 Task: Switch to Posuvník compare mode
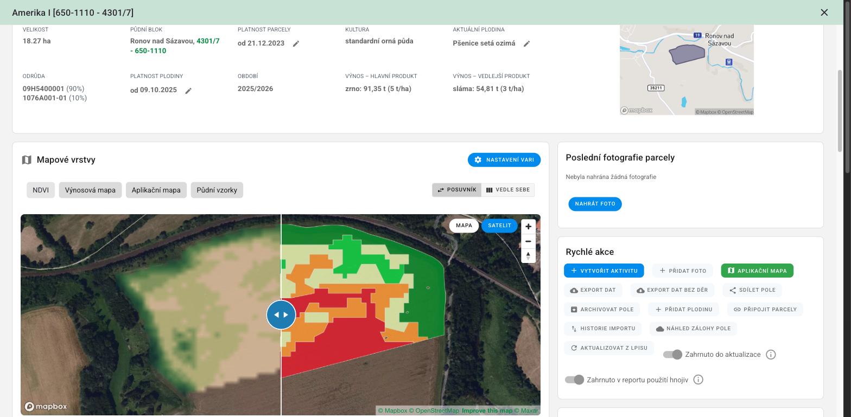456,190
